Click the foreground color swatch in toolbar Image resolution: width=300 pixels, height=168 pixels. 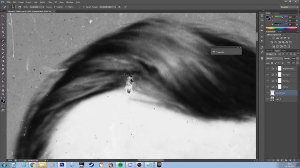tap(2, 100)
